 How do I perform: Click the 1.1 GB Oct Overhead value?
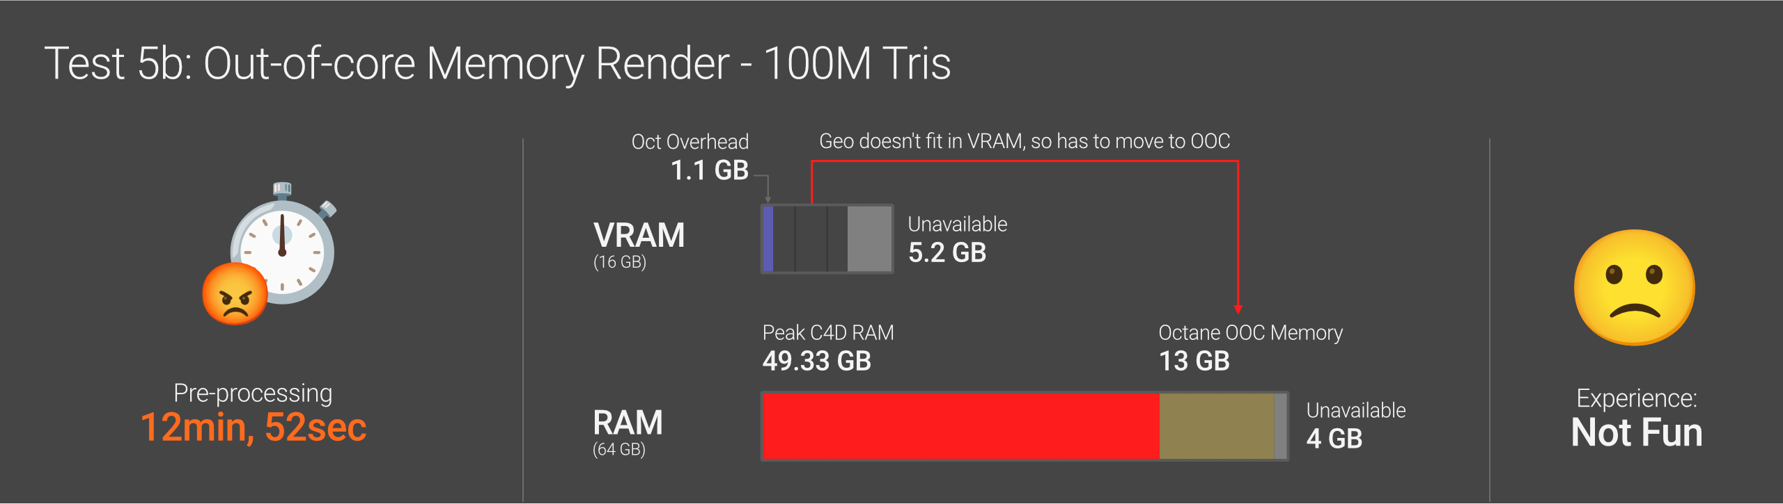point(709,170)
